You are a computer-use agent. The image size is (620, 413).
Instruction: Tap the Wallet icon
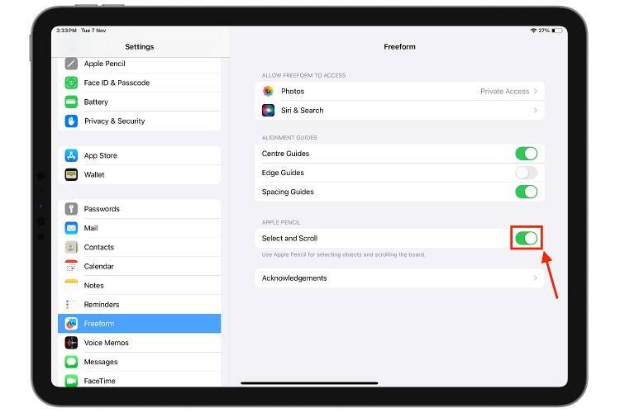coord(71,174)
